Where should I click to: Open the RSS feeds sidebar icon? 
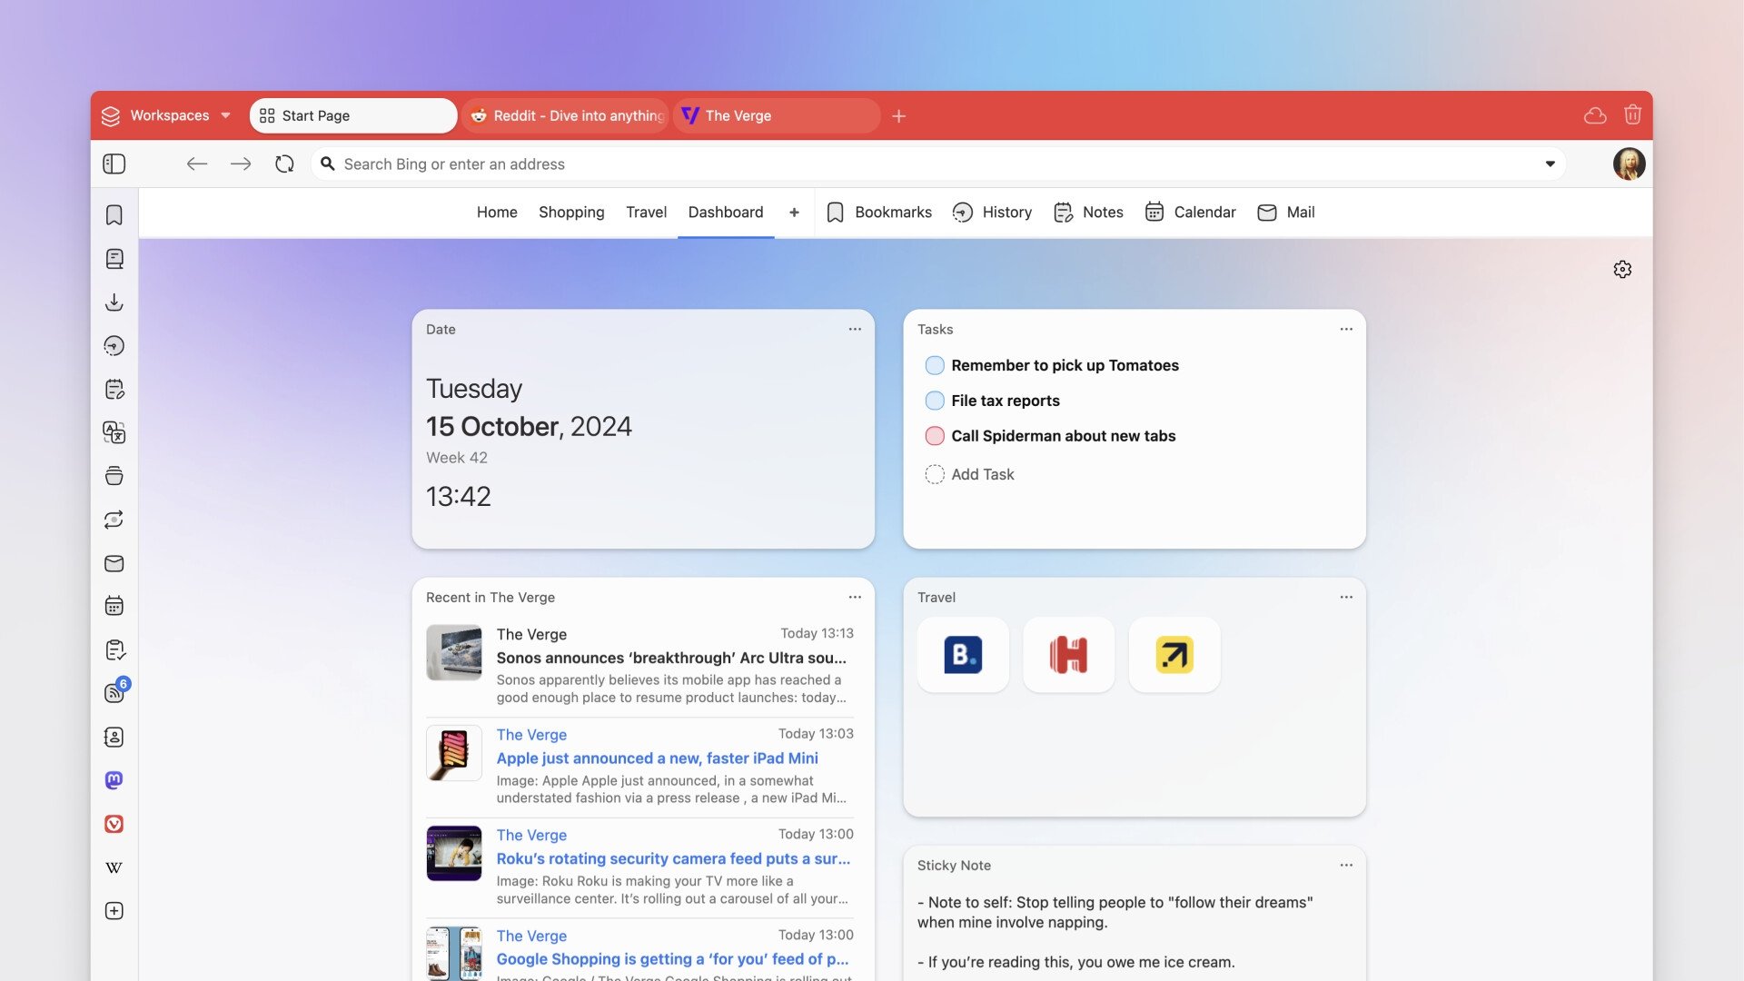click(x=114, y=694)
